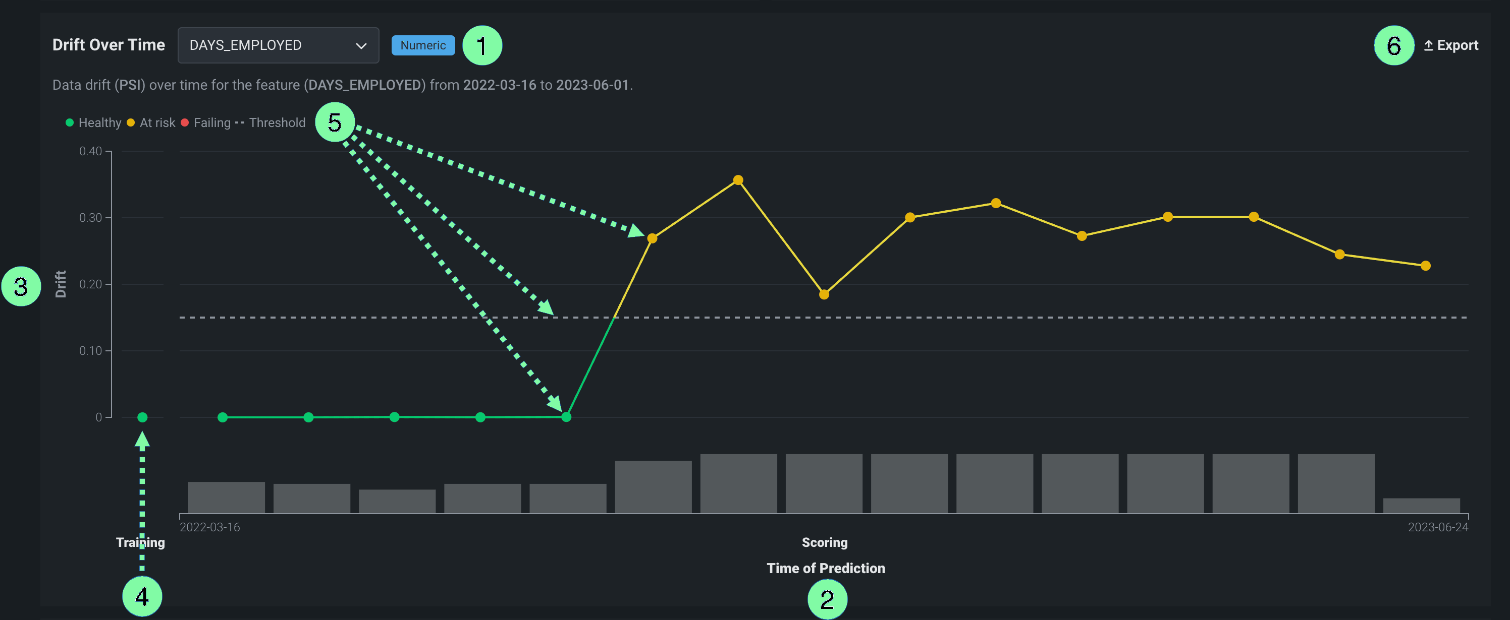Click green annotation circle number 3
This screenshot has width=1510, height=620.
point(21,286)
